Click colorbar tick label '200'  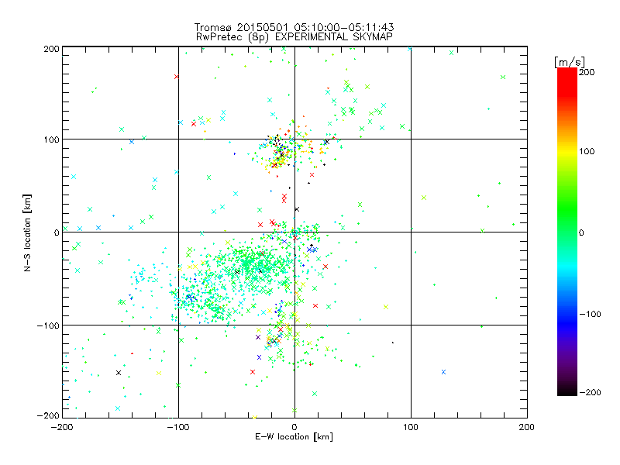[587, 72]
